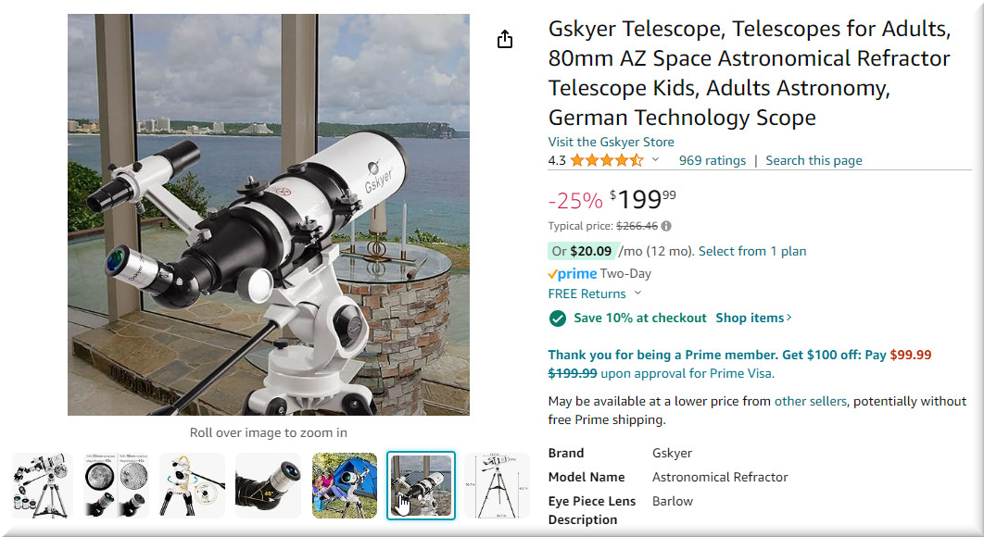Open the Visit the Gskyer Store link
The image size is (984, 537).
[x=611, y=142]
